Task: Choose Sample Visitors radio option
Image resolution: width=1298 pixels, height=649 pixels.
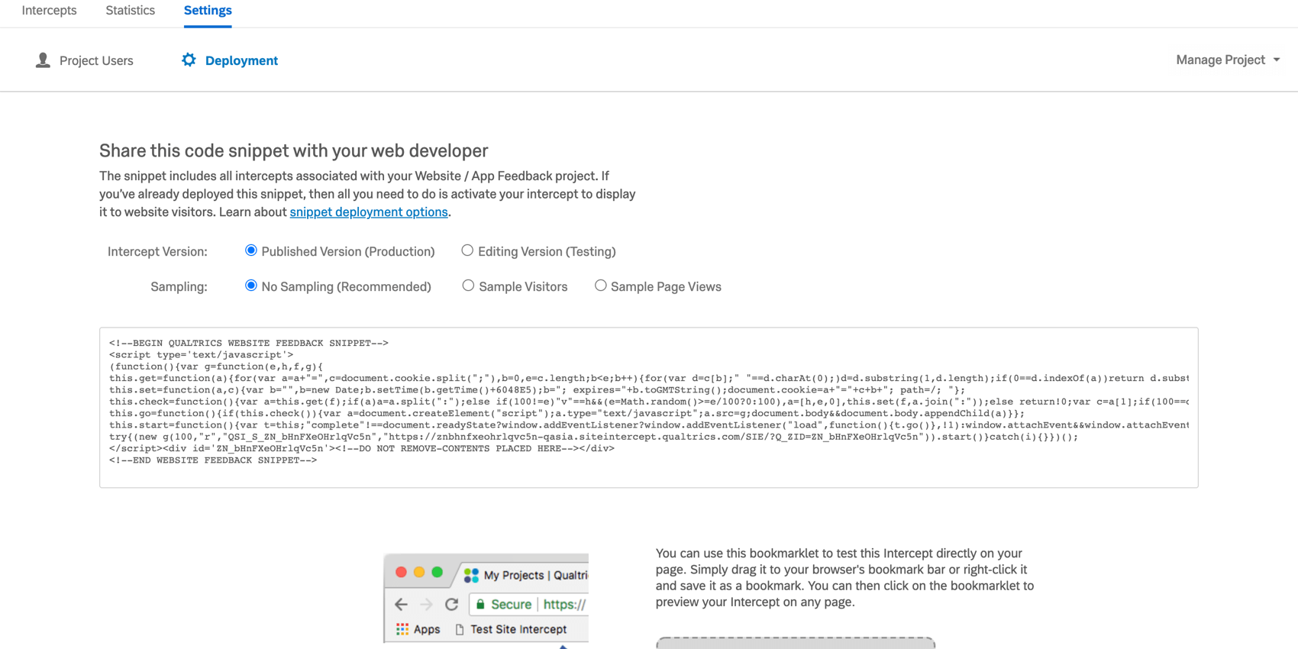Action: [x=468, y=286]
